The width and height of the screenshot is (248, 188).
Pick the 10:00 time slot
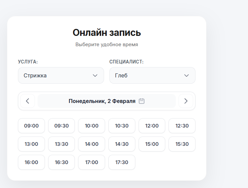coord(91,126)
